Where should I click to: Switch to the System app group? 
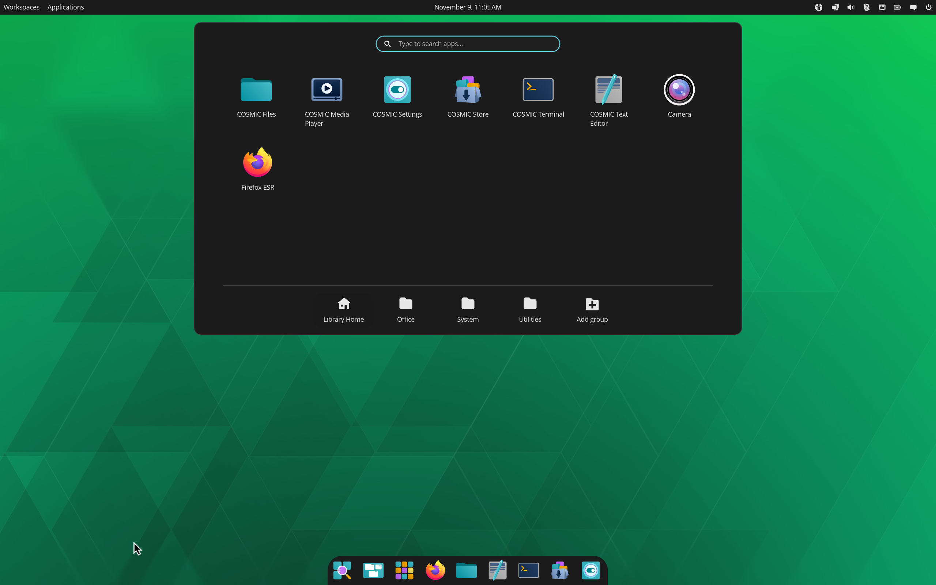coord(468,310)
